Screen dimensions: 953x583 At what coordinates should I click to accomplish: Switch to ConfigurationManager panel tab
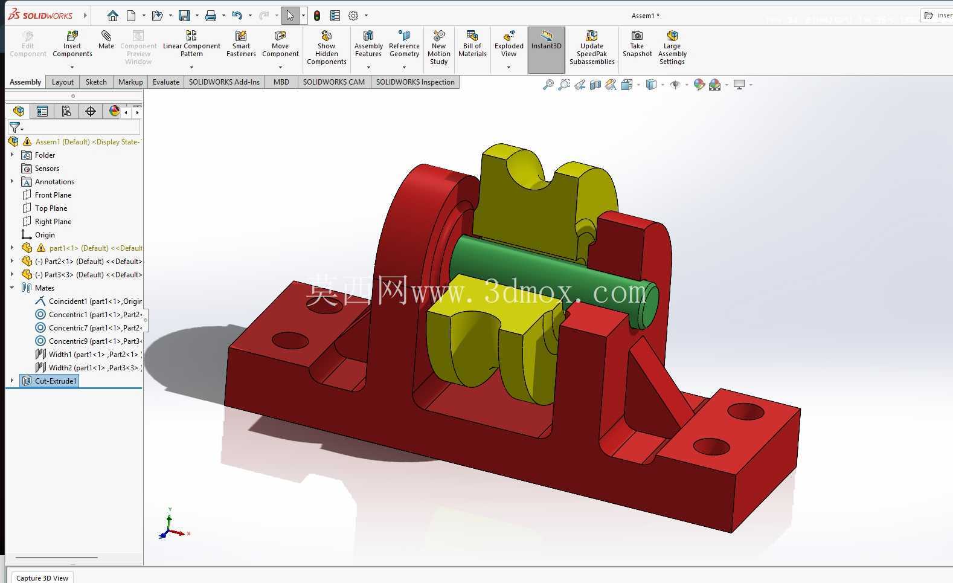pyautogui.click(x=66, y=111)
